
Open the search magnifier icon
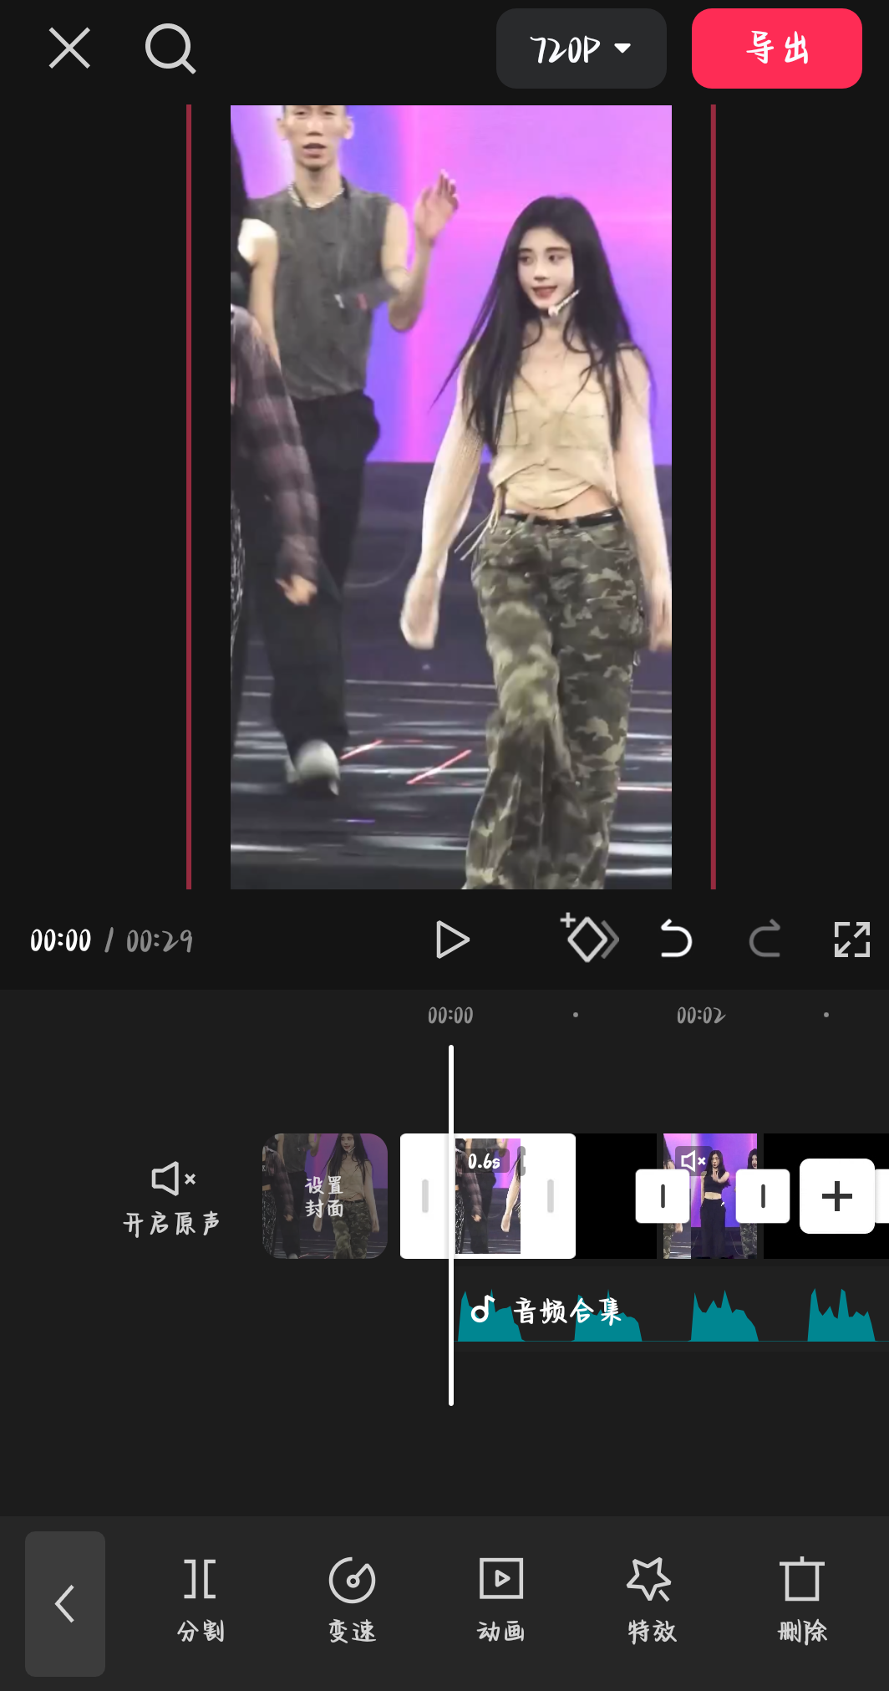click(170, 48)
